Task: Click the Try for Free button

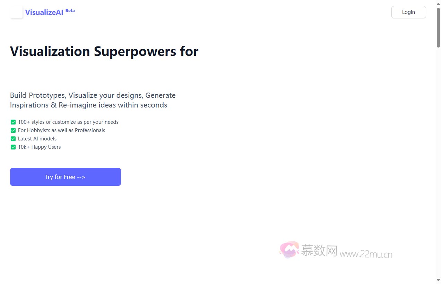Action: click(x=66, y=177)
